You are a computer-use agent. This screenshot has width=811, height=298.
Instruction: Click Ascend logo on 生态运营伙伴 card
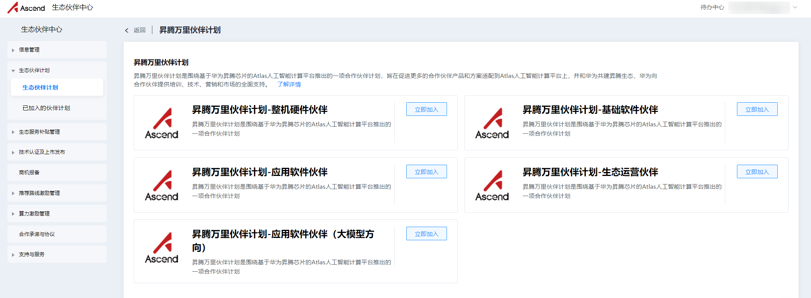point(492,185)
